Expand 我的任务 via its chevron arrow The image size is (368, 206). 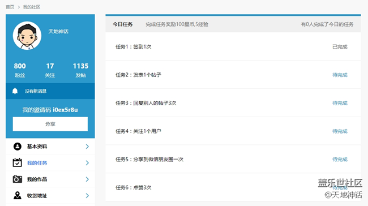[x=87, y=163]
